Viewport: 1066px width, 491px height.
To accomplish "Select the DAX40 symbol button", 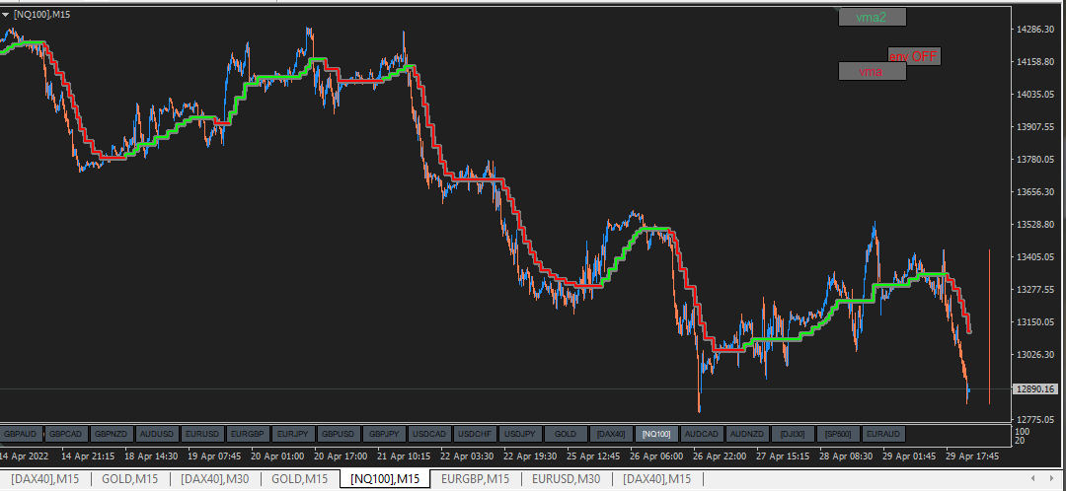I will tap(611, 433).
